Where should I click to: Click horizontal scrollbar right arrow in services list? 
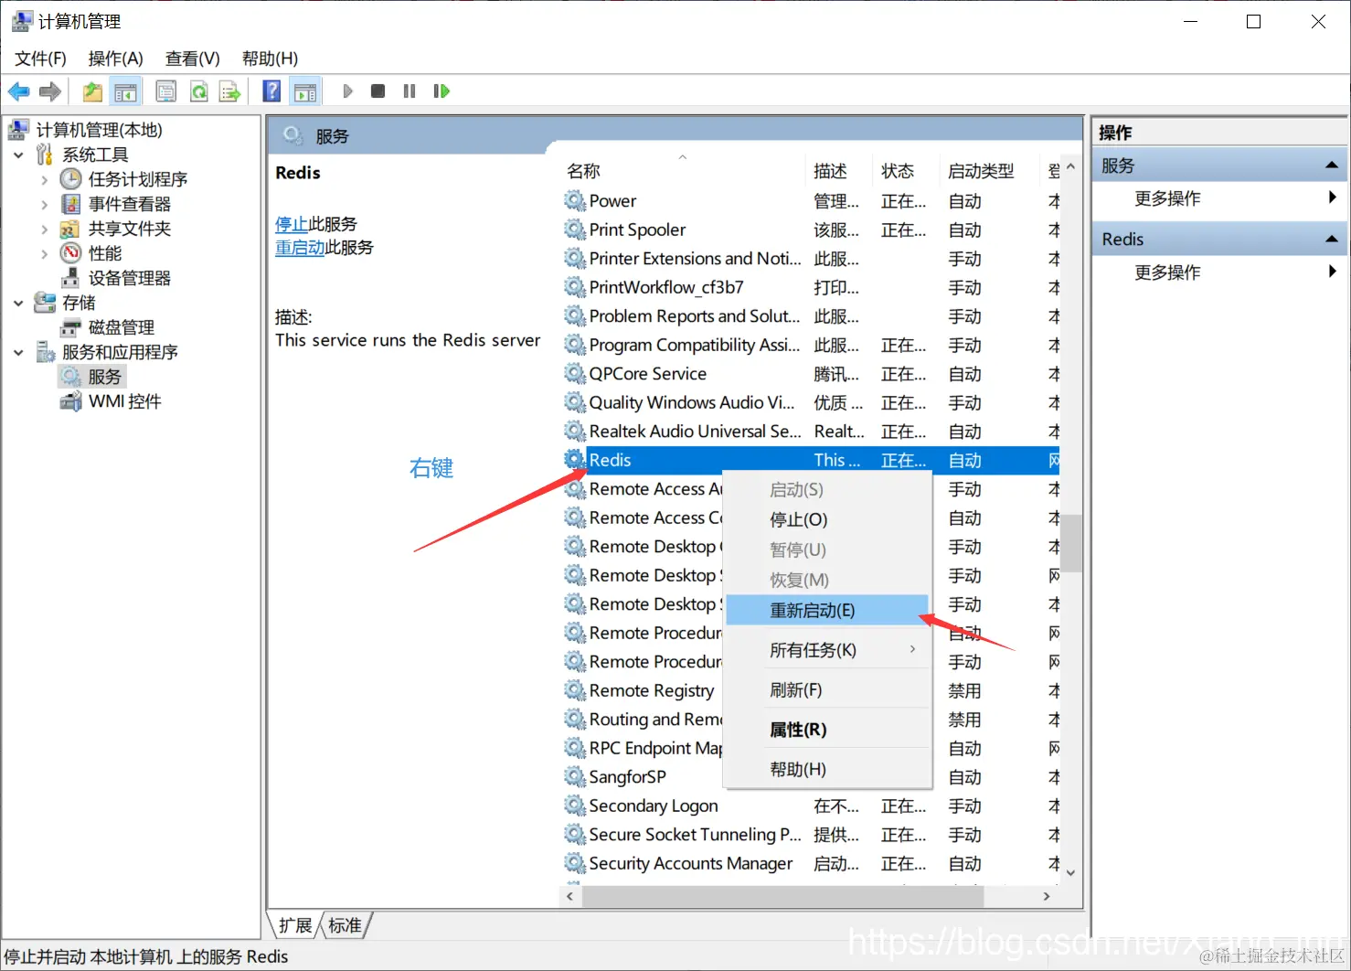pos(1048,897)
